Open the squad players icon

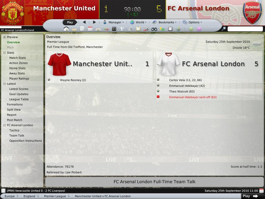tap(98, 29)
